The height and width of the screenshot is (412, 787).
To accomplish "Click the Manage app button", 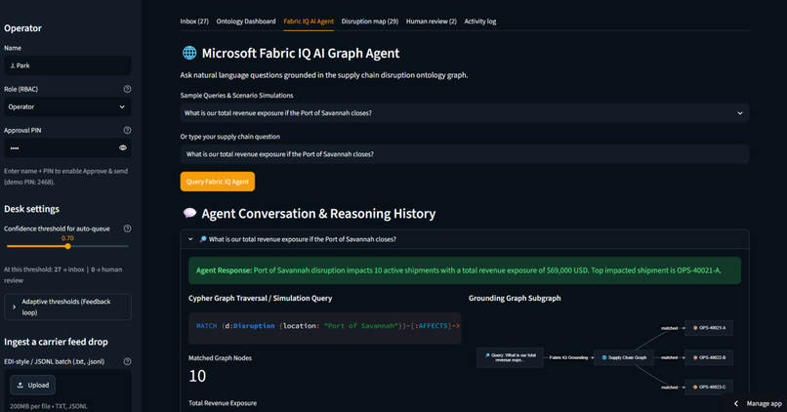I will tap(764, 403).
